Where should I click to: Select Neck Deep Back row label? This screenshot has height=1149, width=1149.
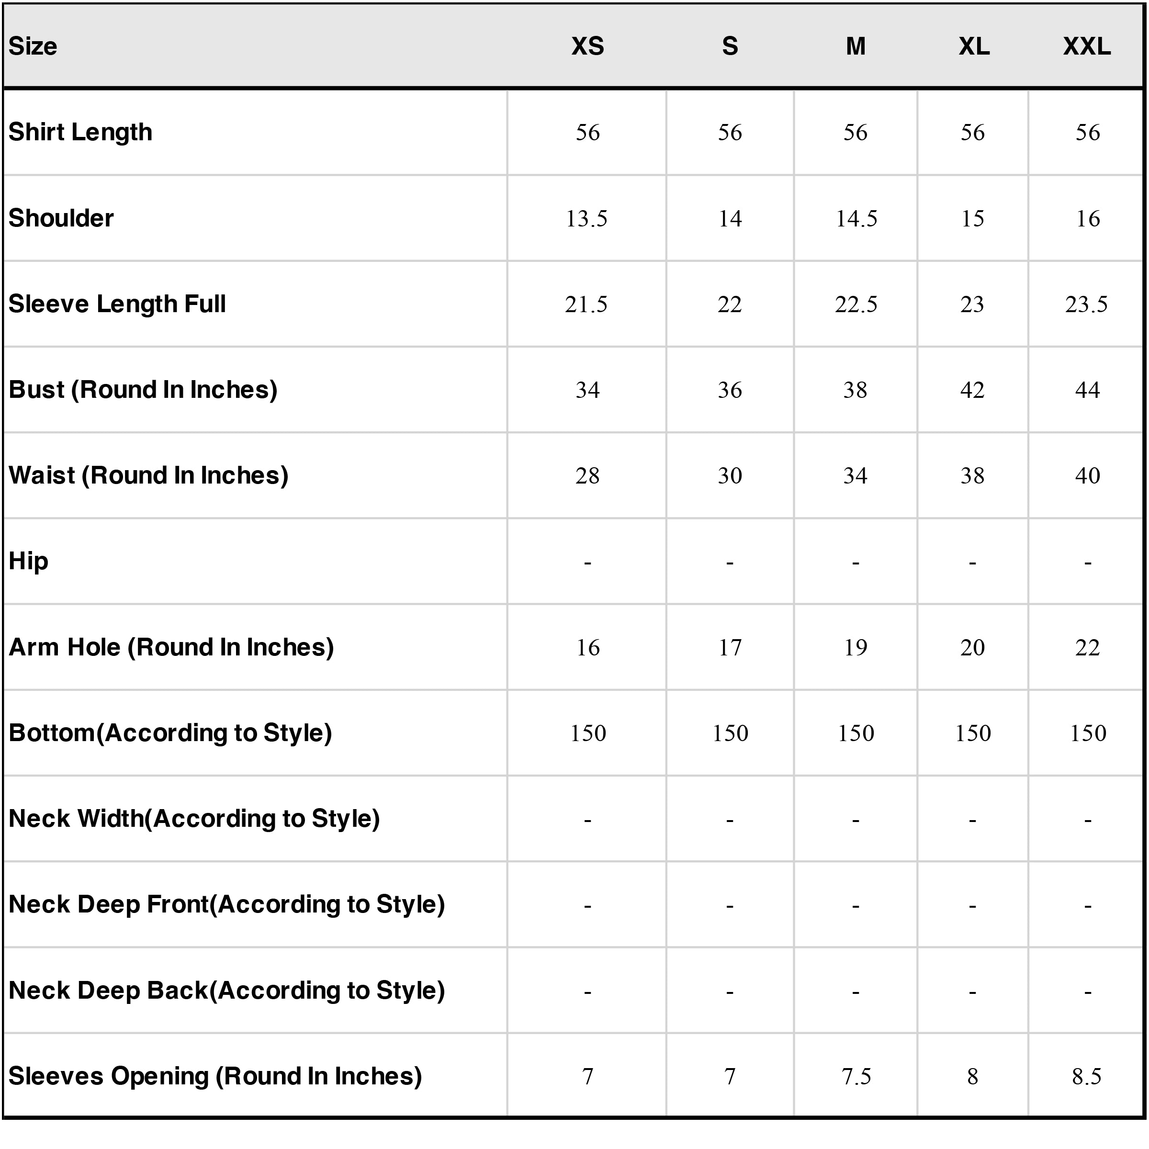tap(226, 990)
